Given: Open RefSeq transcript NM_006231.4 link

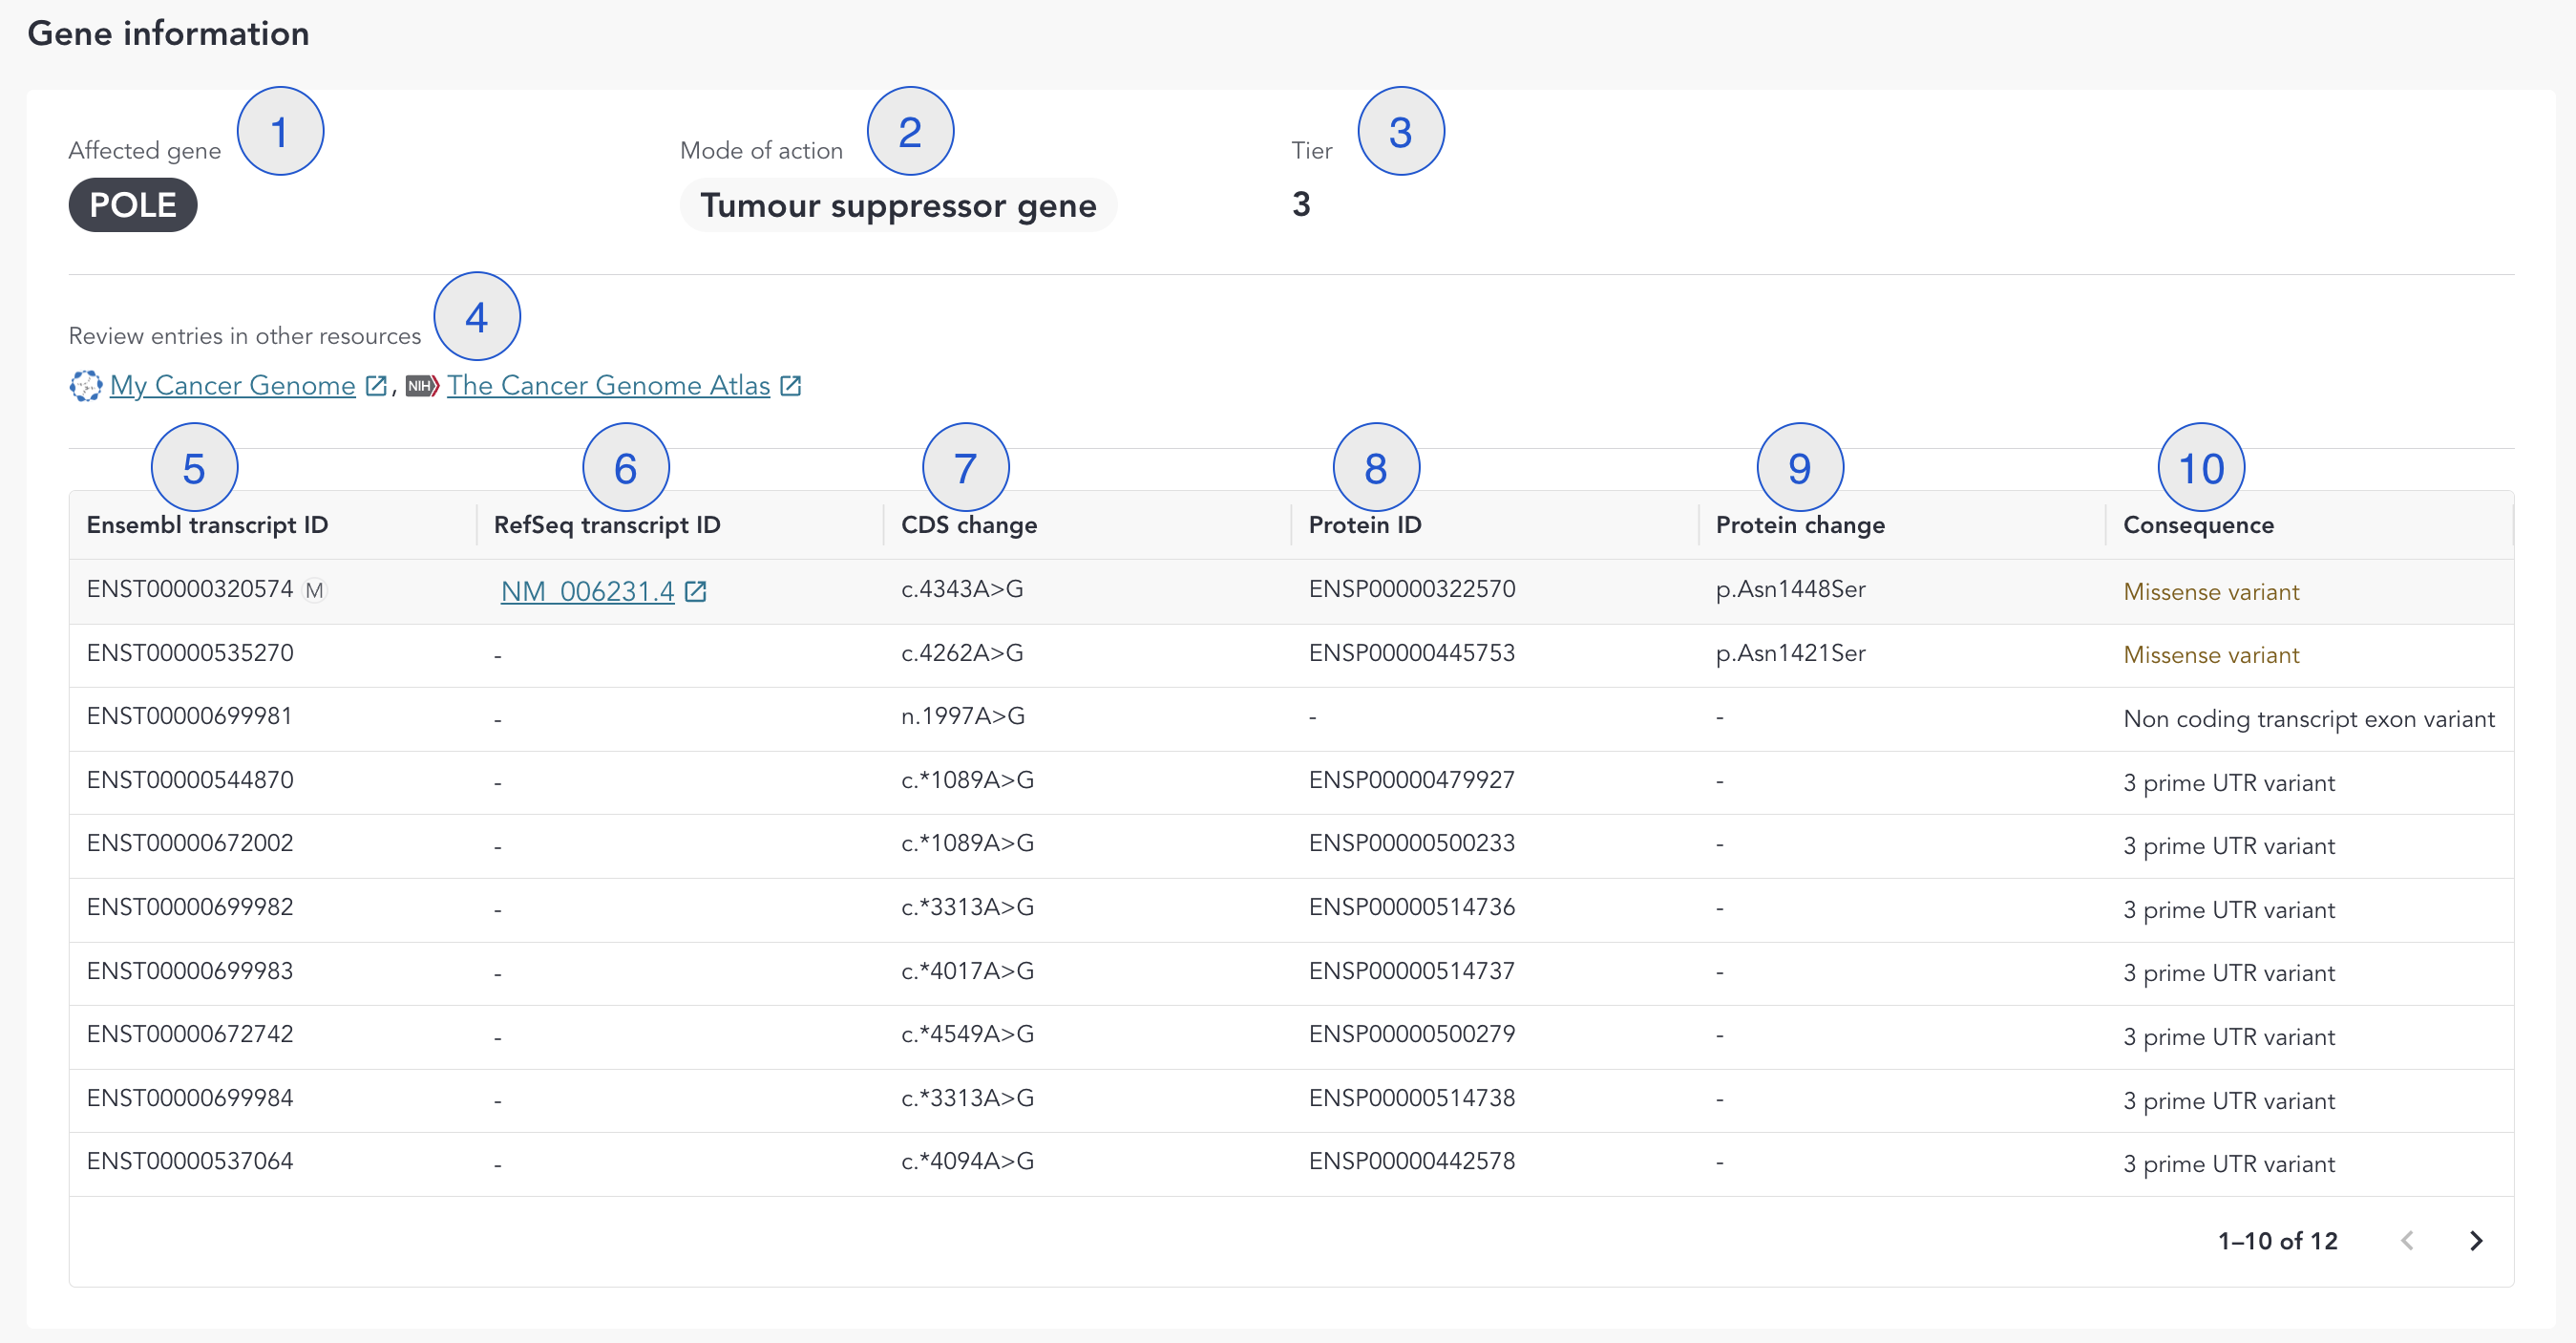Looking at the screenshot, I should [587, 591].
